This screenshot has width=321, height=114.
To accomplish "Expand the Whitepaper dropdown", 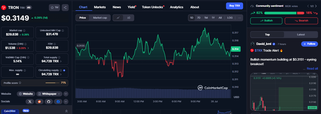I will click(x=49, y=94).
